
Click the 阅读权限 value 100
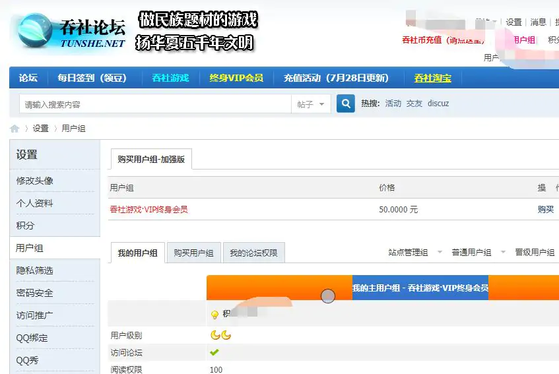(x=216, y=370)
